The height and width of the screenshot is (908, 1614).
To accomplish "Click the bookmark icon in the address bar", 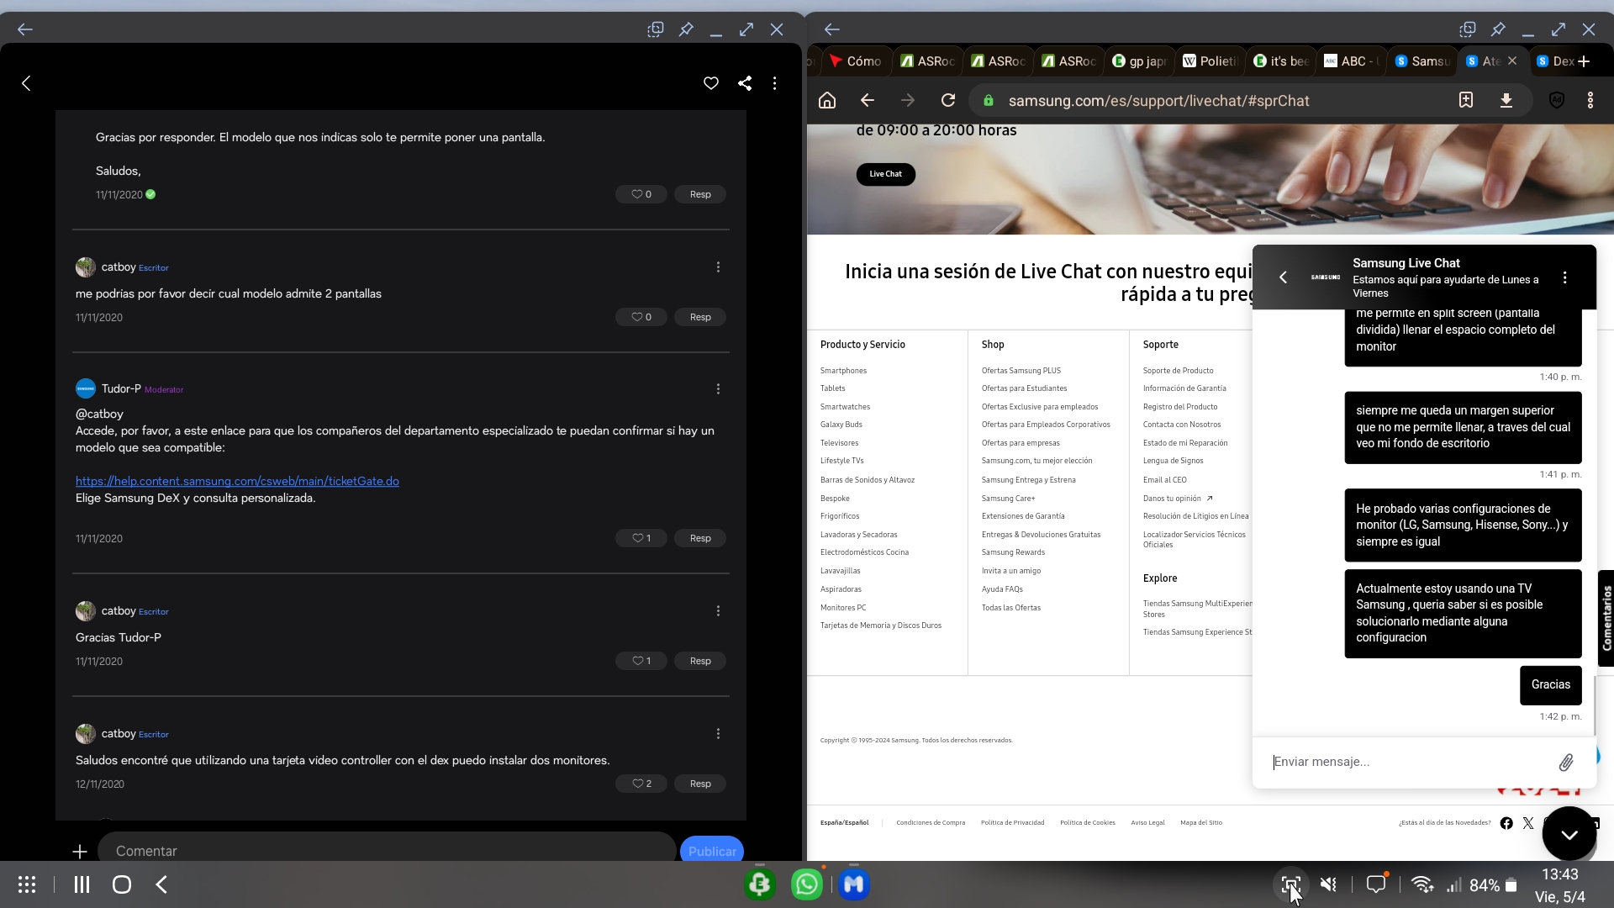I will 1466,100.
